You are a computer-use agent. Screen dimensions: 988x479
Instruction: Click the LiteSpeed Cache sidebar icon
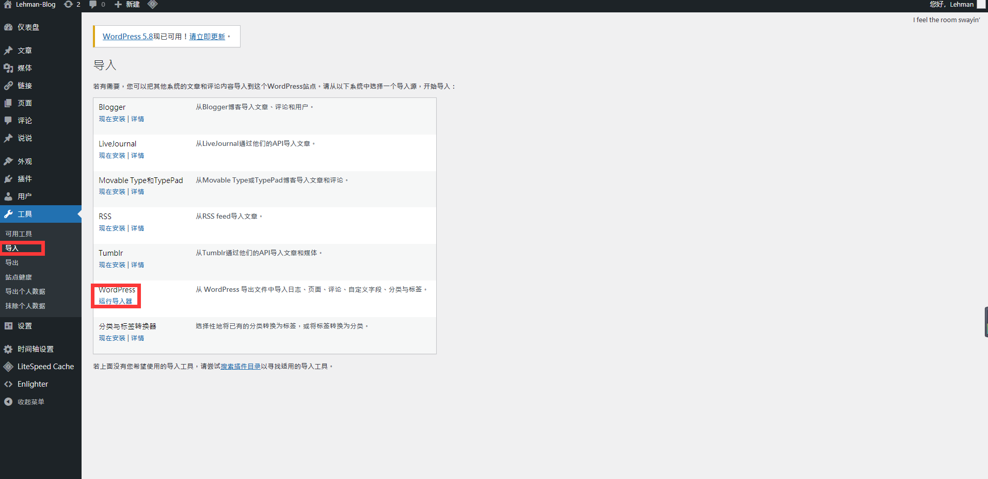coord(8,367)
